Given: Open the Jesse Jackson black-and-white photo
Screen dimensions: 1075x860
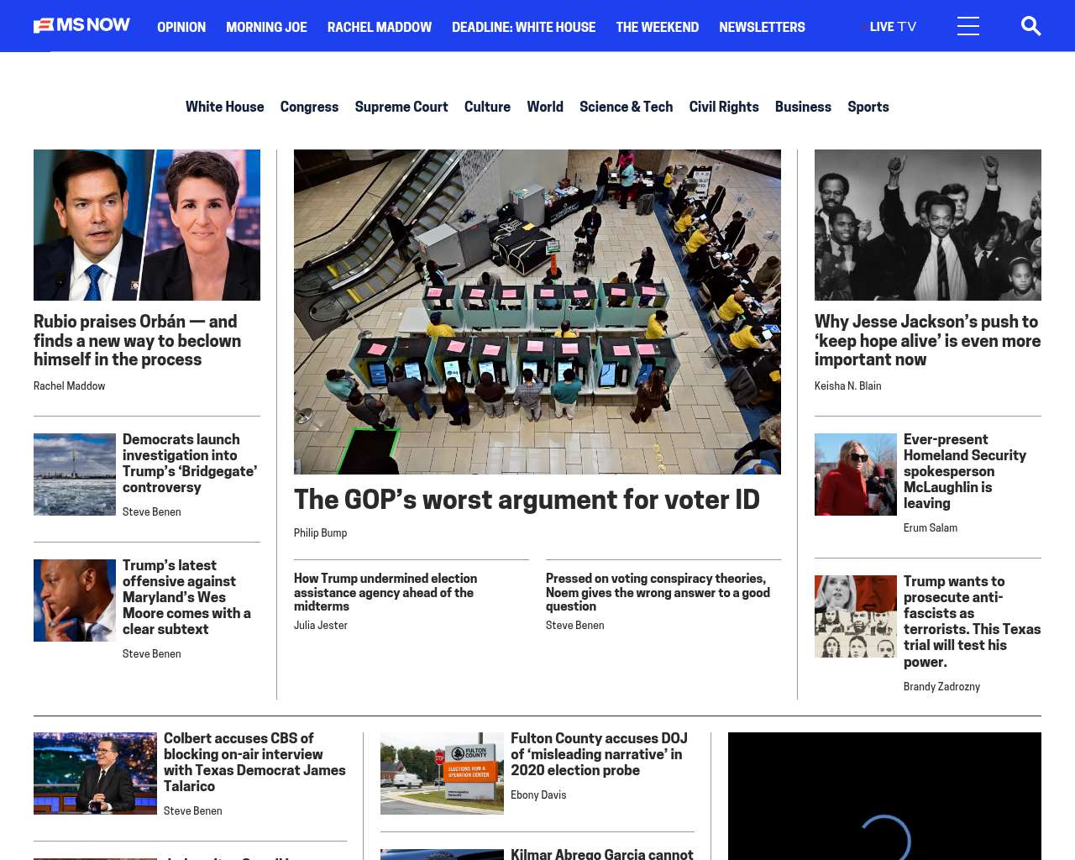Looking at the screenshot, I should (x=928, y=225).
